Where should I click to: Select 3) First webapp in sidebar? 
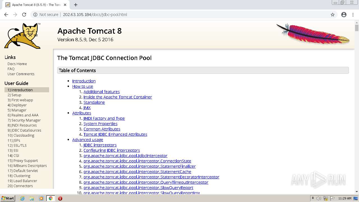point(20,100)
